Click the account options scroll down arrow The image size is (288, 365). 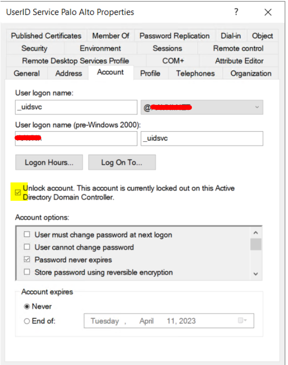coord(256,274)
